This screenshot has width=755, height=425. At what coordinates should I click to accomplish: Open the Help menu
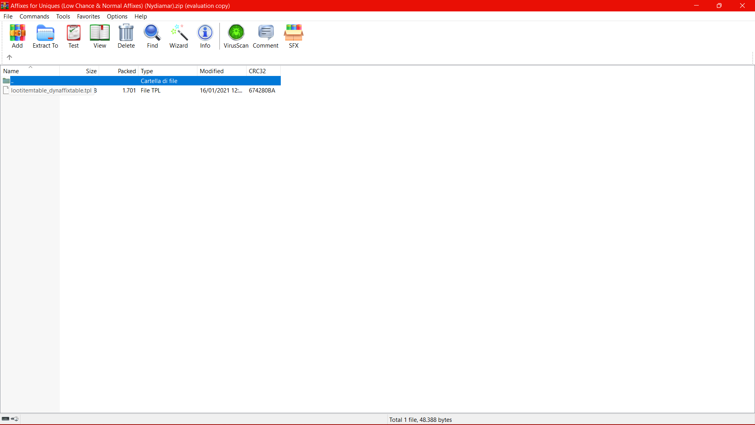140,17
